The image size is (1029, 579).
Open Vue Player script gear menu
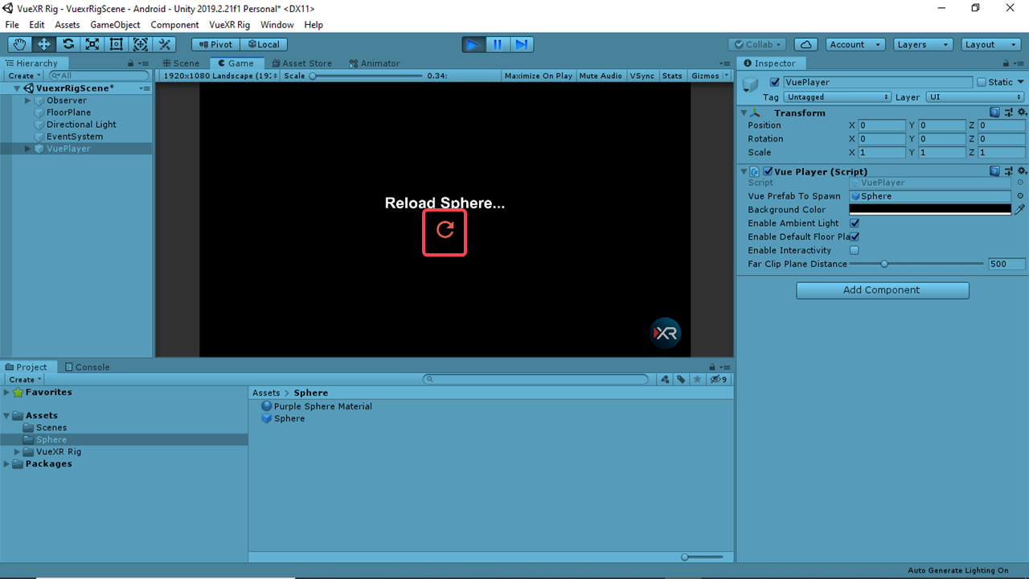[x=1022, y=171]
